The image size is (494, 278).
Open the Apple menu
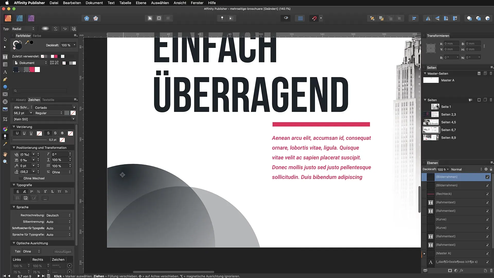(7, 3)
